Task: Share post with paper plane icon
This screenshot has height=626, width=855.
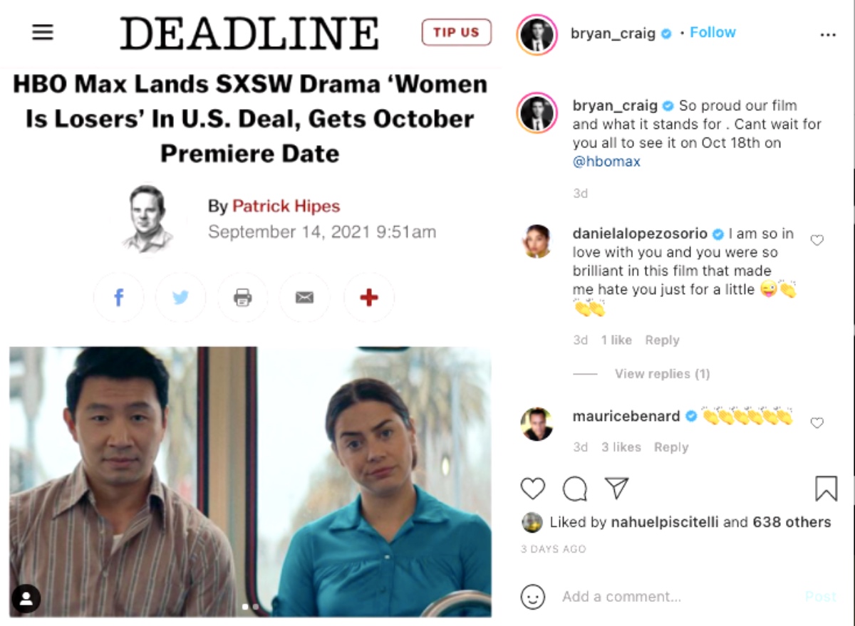Action: pyautogui.click(x=616, y=488)
